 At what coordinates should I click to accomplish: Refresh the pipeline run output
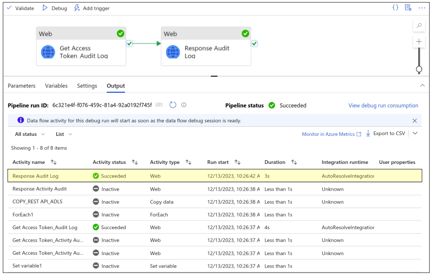[173, 105]
